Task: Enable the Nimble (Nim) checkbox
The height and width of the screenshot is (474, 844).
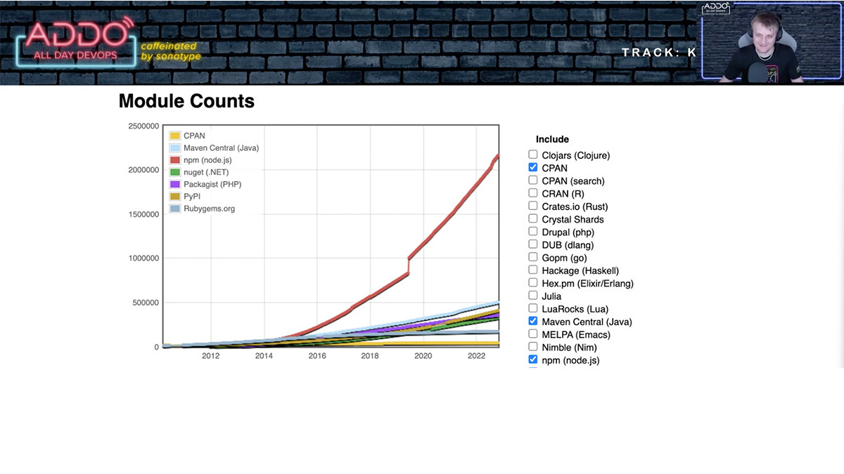Action: (x=533, y=347)
